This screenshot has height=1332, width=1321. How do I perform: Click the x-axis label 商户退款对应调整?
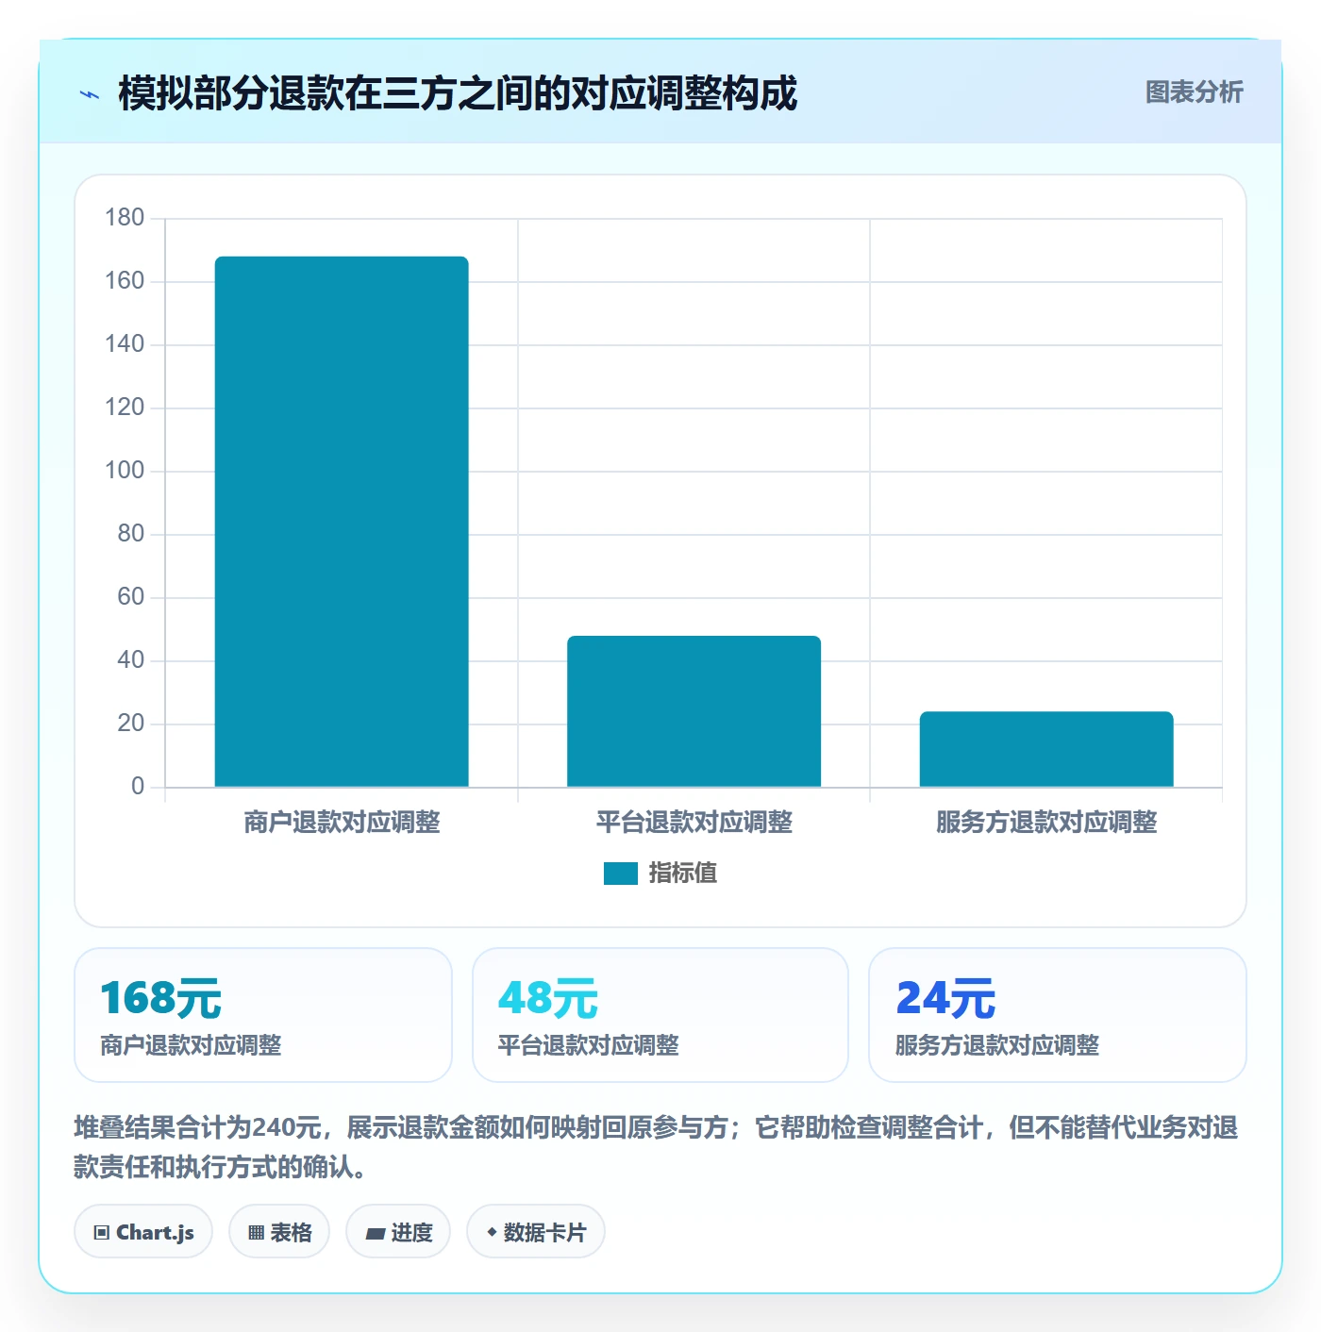(x=342, y=823)
